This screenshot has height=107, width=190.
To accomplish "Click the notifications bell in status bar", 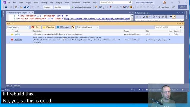I will tap(183, 90).
